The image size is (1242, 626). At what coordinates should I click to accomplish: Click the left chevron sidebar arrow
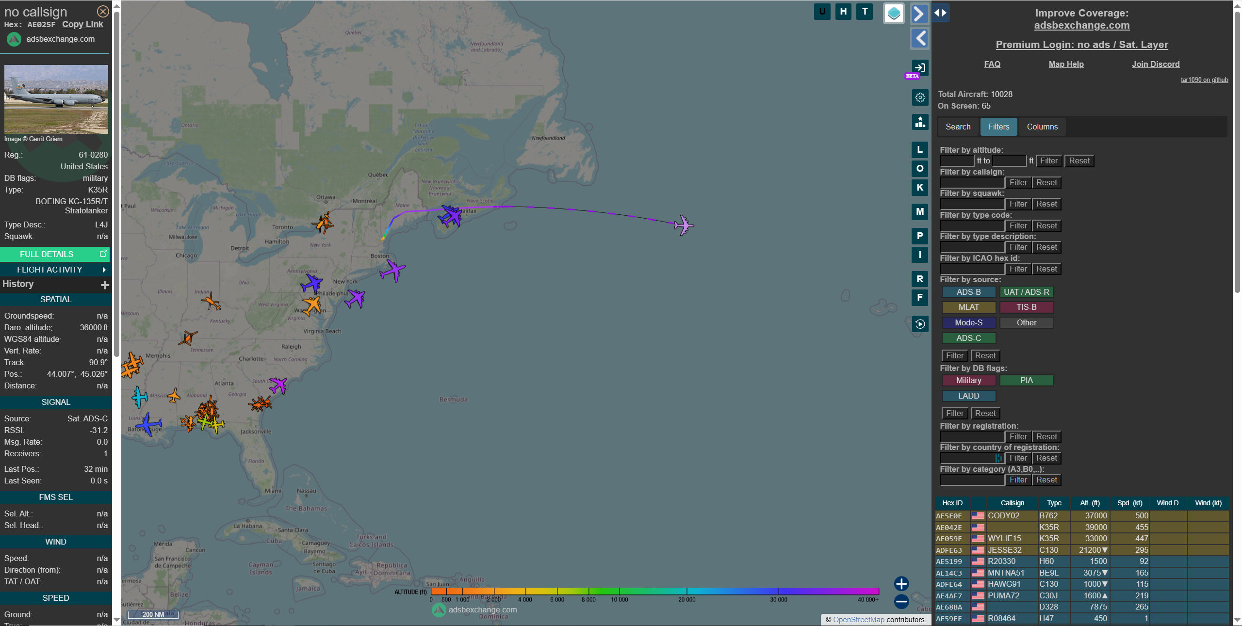[x=920, y=38]
